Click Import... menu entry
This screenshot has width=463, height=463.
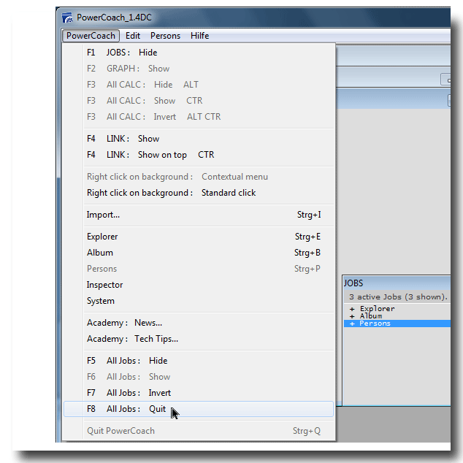click(x=199, y=215)
